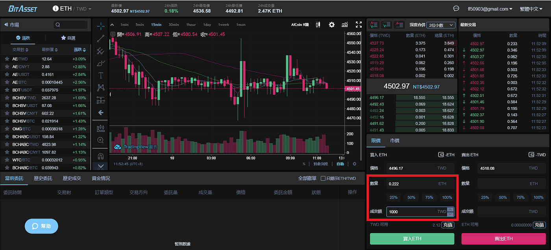Click 充值 next to TWD 可用

[447, 225]
